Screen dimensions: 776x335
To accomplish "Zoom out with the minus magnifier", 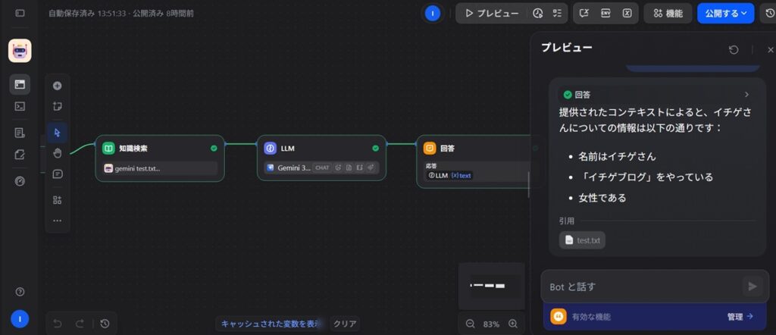I will (x=470, y=324).
